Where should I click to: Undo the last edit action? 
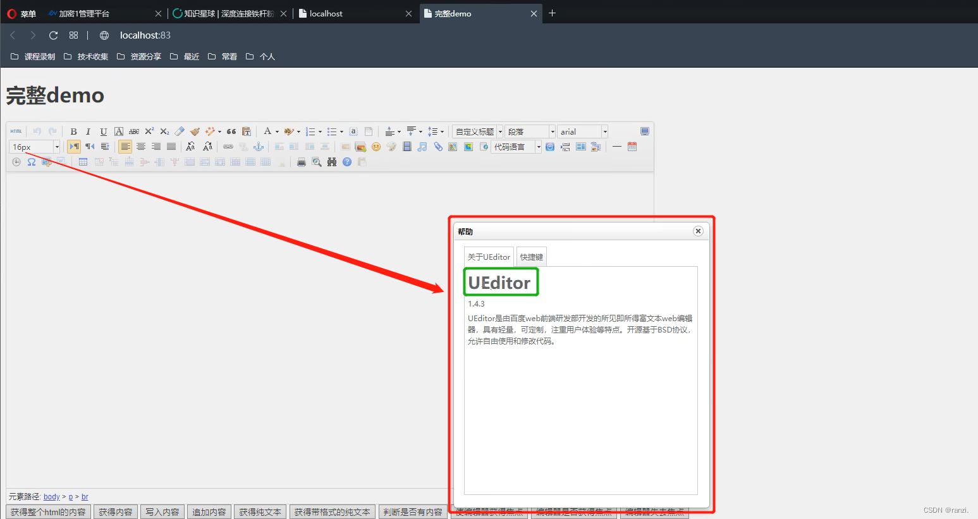coord(36,131)
